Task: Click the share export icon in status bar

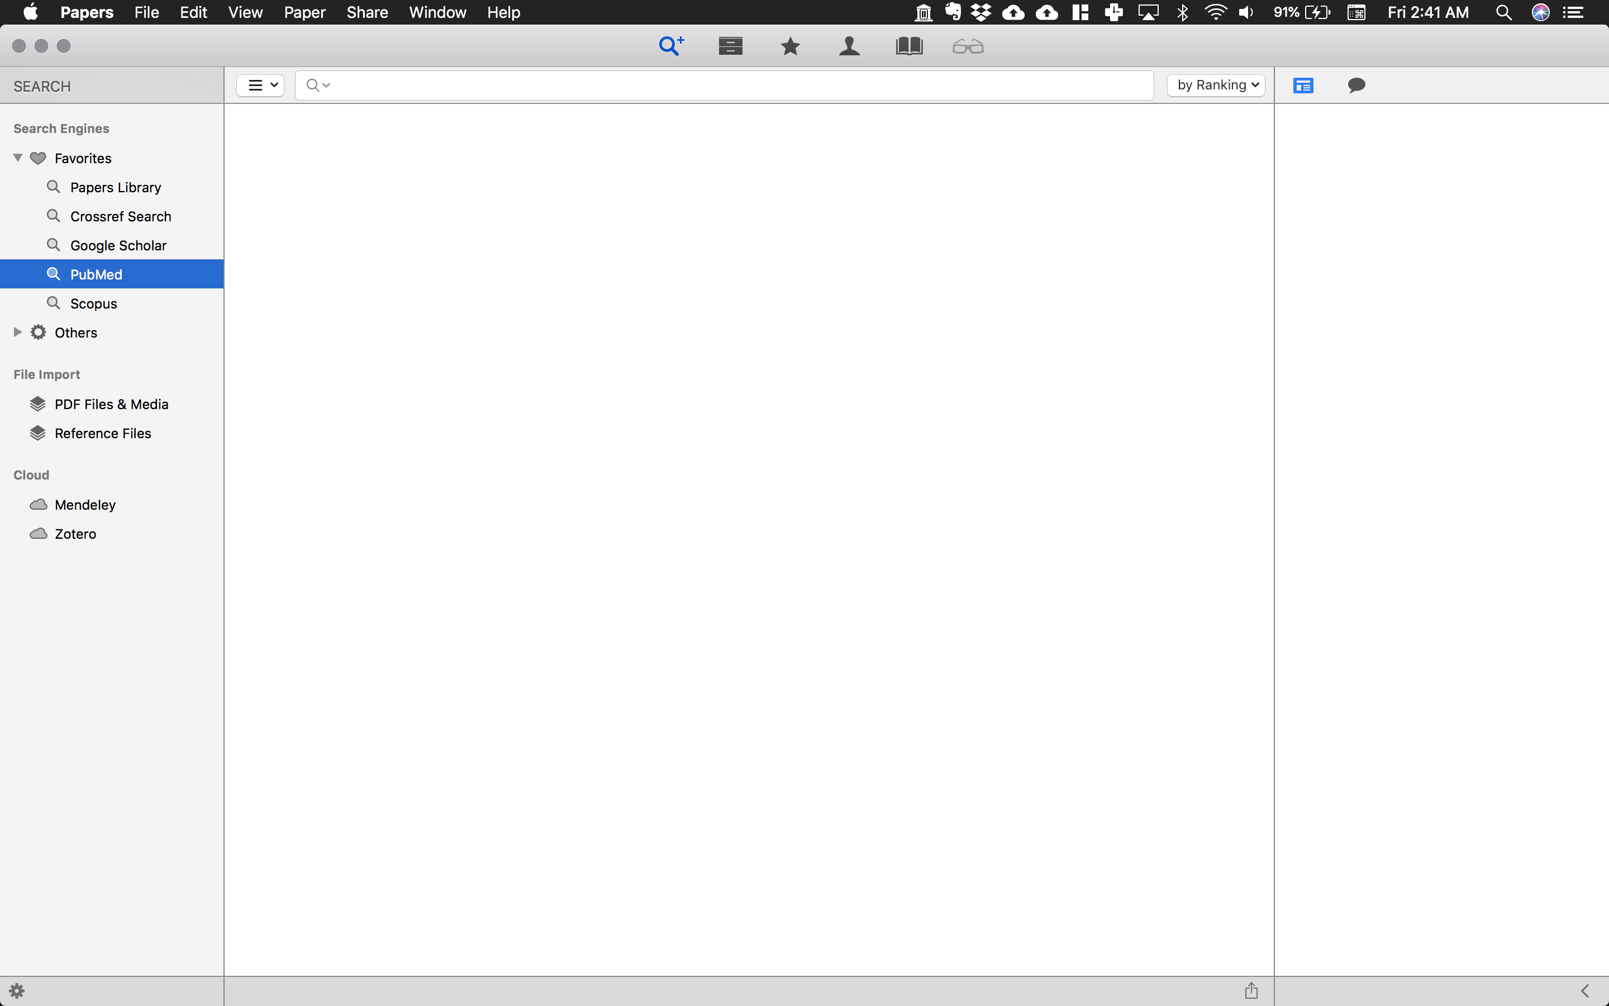Action: (x=1251, y=990)
